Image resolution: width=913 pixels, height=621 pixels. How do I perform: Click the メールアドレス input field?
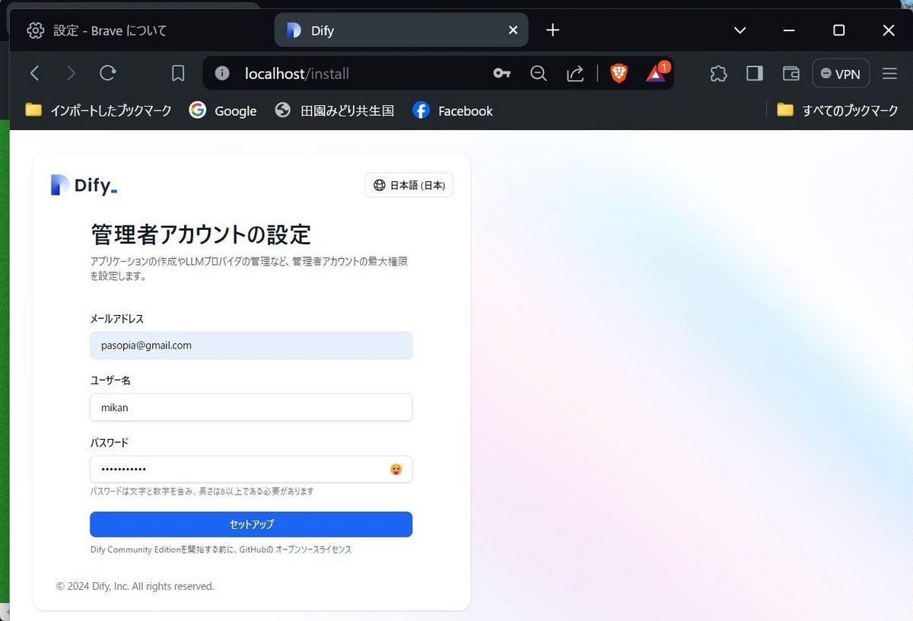coord(251,346)
